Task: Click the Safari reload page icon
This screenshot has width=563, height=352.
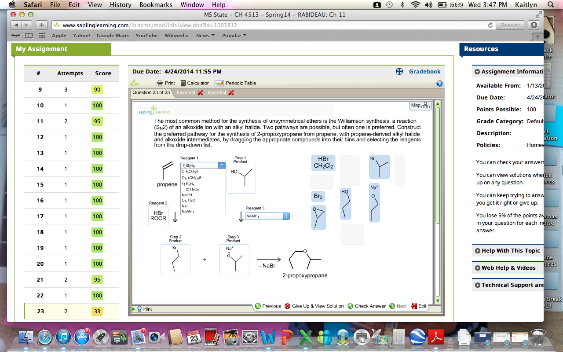Action: pos(490,25)
